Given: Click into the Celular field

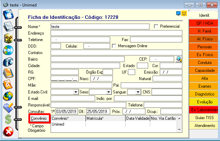Looking at the screenshot, I should [97, 46].
